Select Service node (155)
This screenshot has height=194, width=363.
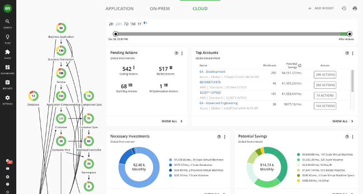(61, 73)
